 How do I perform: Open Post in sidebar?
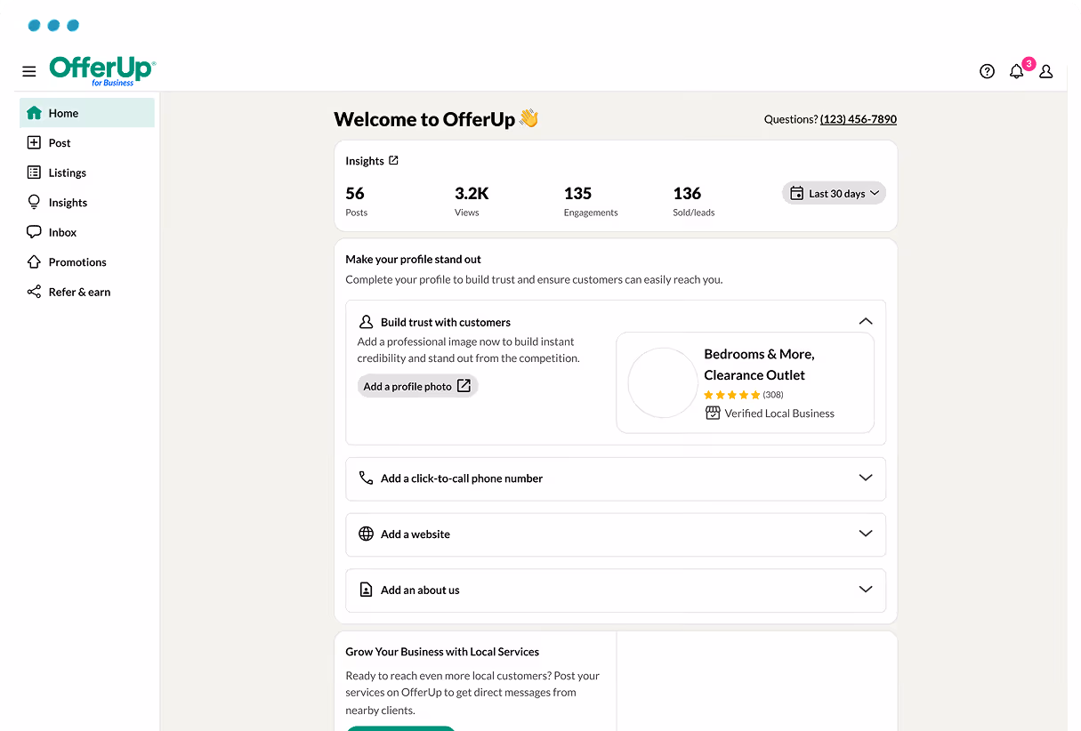tap(87, 142)
